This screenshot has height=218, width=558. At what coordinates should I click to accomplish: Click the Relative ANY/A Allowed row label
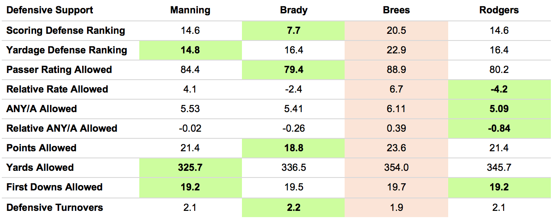62,129
